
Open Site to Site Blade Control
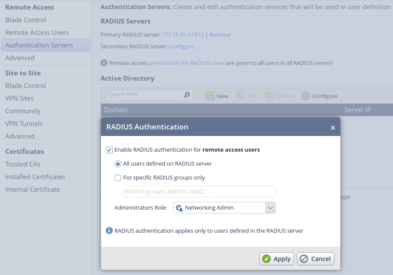coord(26,86)
